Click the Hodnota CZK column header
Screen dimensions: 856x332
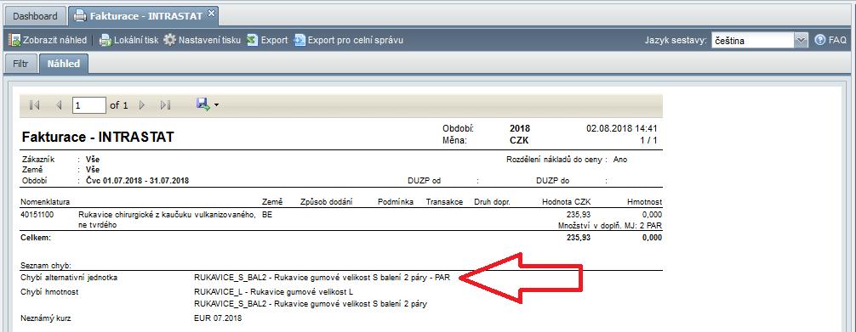click(566, 202)
